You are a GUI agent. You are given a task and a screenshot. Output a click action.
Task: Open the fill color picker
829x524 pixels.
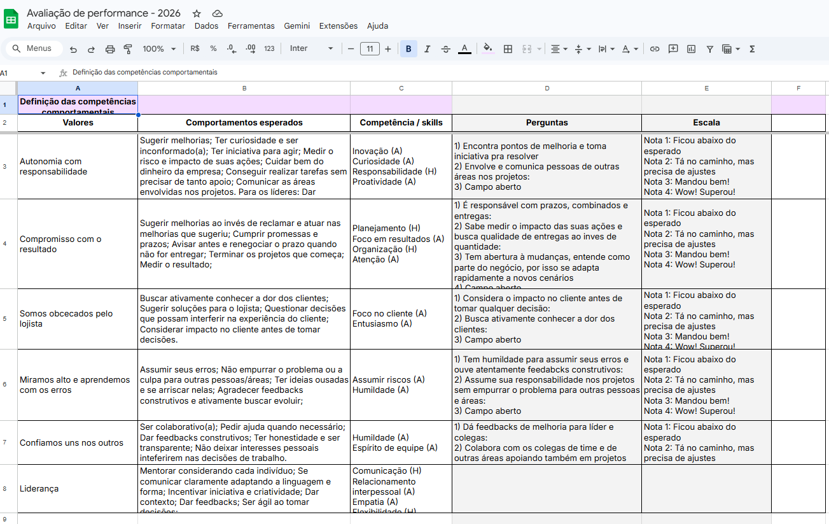[x=488, y=49]
